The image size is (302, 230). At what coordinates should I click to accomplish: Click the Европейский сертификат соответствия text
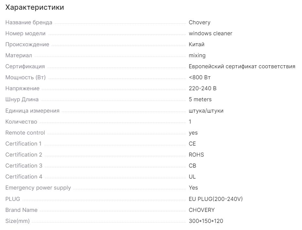click(242, 67)
